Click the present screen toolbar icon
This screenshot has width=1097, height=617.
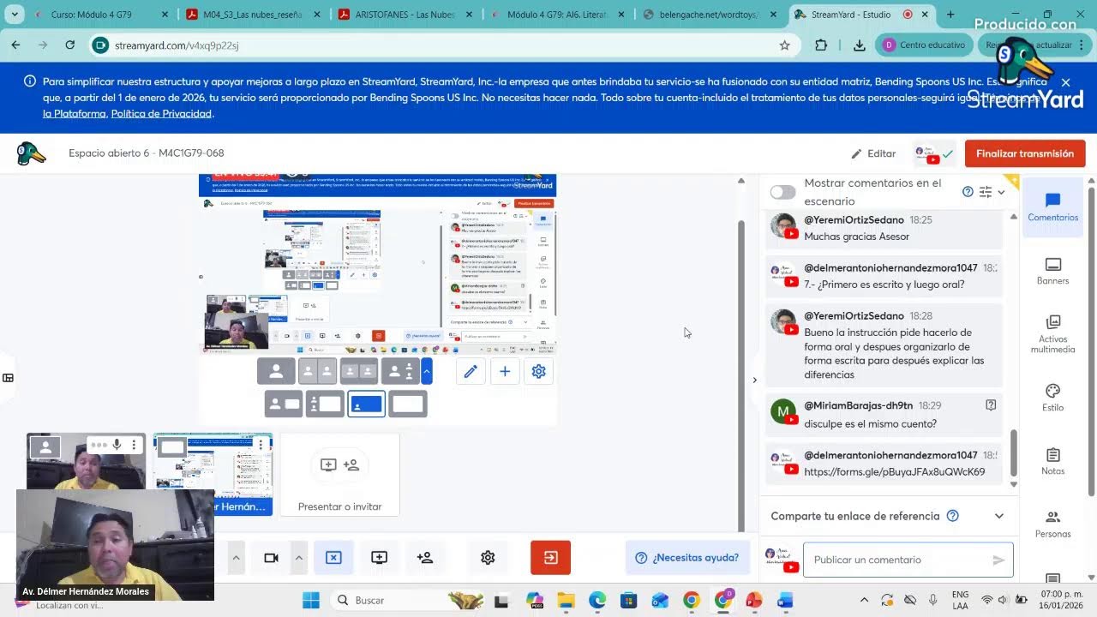pos(379,558)
